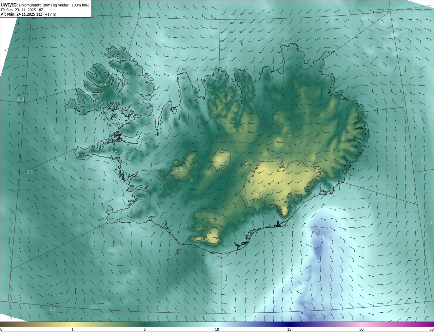Click the 1.9 value on Hofsjökull glacier

pos(219,160)
